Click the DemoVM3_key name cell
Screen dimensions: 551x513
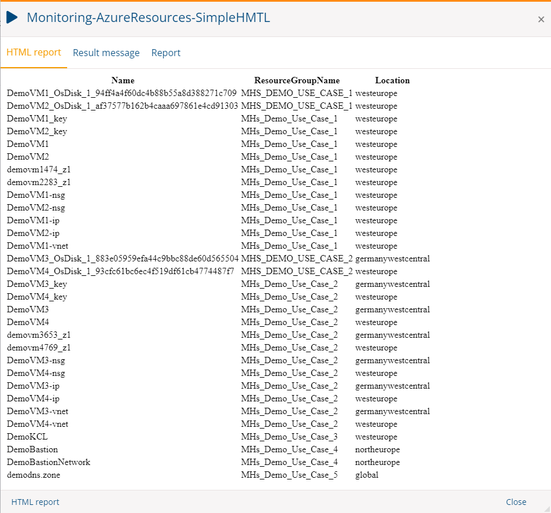tap(37, 284)
